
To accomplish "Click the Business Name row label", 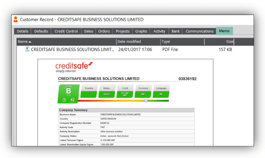I will pos(68,114).
